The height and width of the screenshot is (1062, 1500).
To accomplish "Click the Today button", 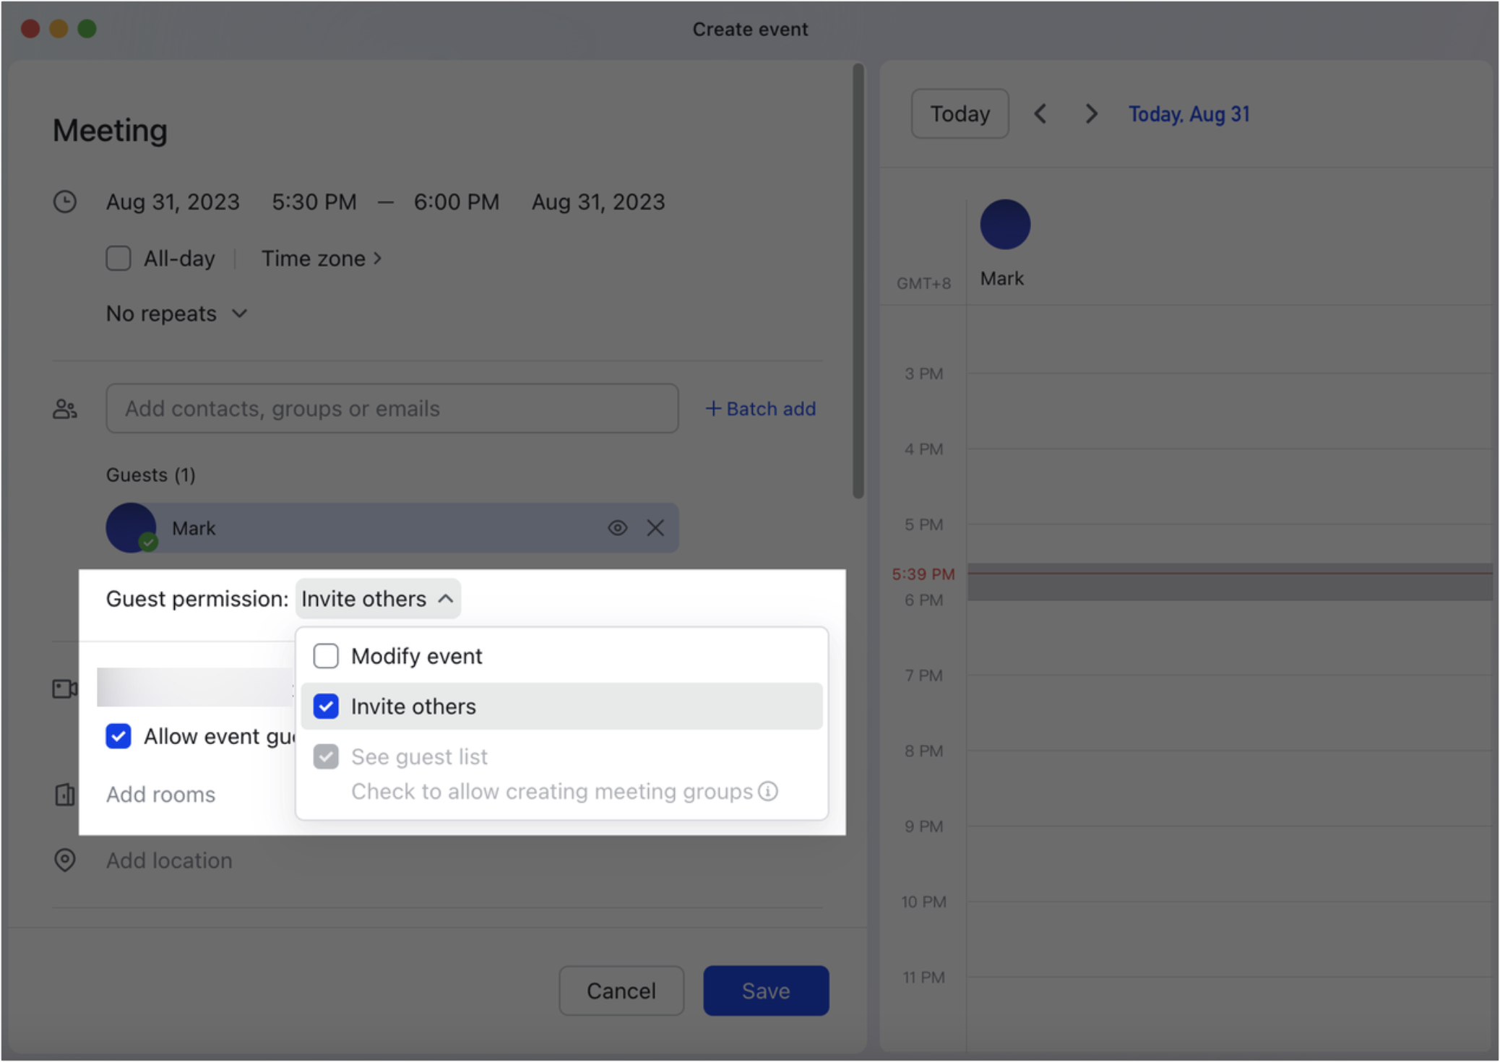I will click(x=960, y=113).
